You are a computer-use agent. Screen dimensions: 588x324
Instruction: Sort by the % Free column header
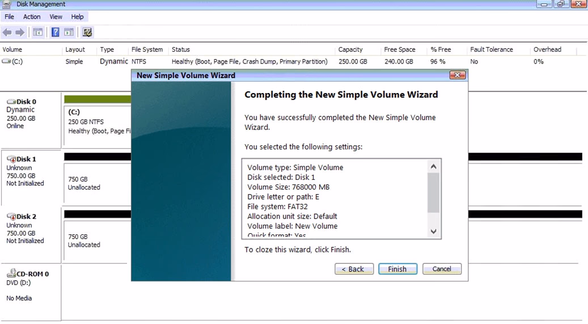(x=441, y=49)
